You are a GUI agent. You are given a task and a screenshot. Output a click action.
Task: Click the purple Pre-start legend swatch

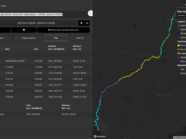tap(179, 61)
